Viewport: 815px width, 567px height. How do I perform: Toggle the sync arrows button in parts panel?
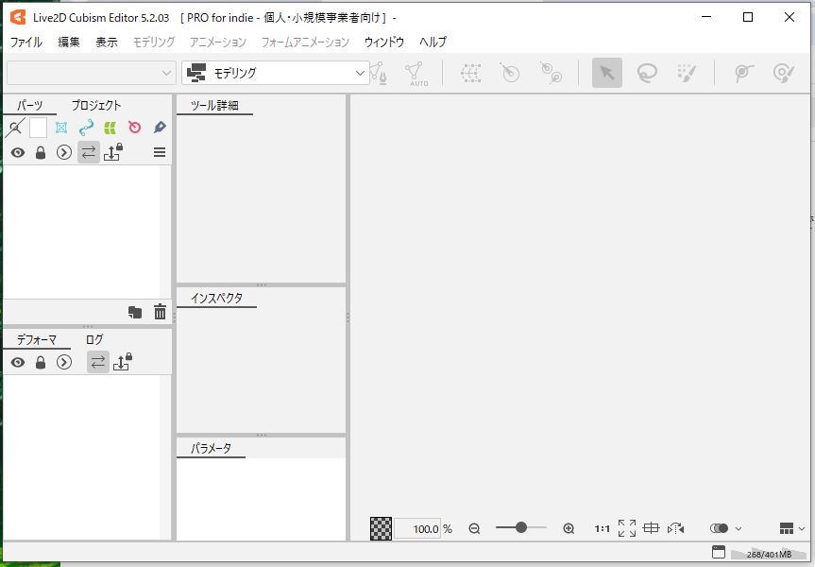tap(89, 152)
